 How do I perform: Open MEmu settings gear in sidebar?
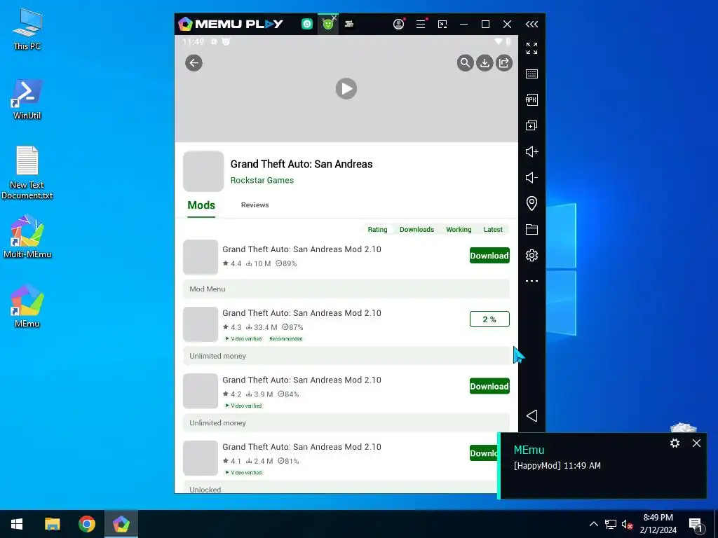(531, 255)
